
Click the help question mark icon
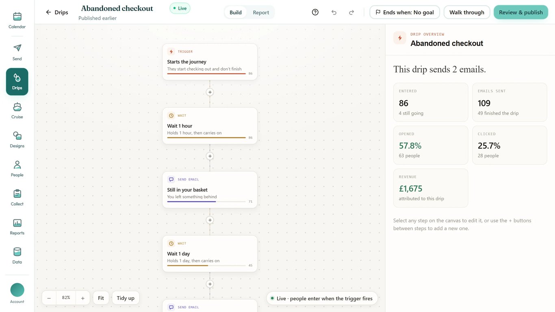[315, 12]
